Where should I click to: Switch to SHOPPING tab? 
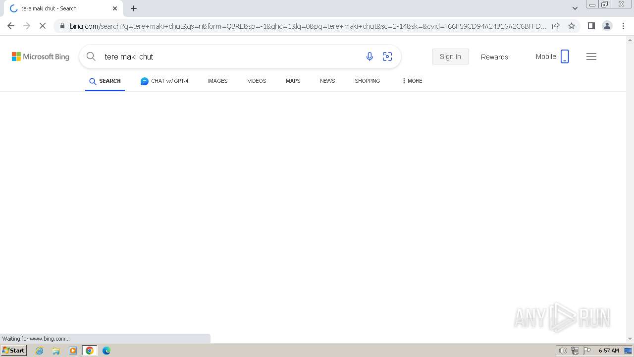[368, 81]
